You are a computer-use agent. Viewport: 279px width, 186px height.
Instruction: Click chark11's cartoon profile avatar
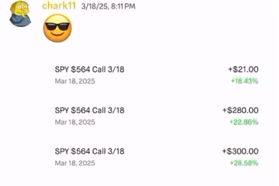pos(20,14)
